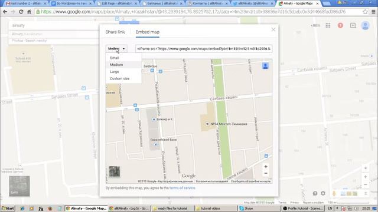Click the Бекker и К marker
Viewport: 378px width, 212px height.
154,119
